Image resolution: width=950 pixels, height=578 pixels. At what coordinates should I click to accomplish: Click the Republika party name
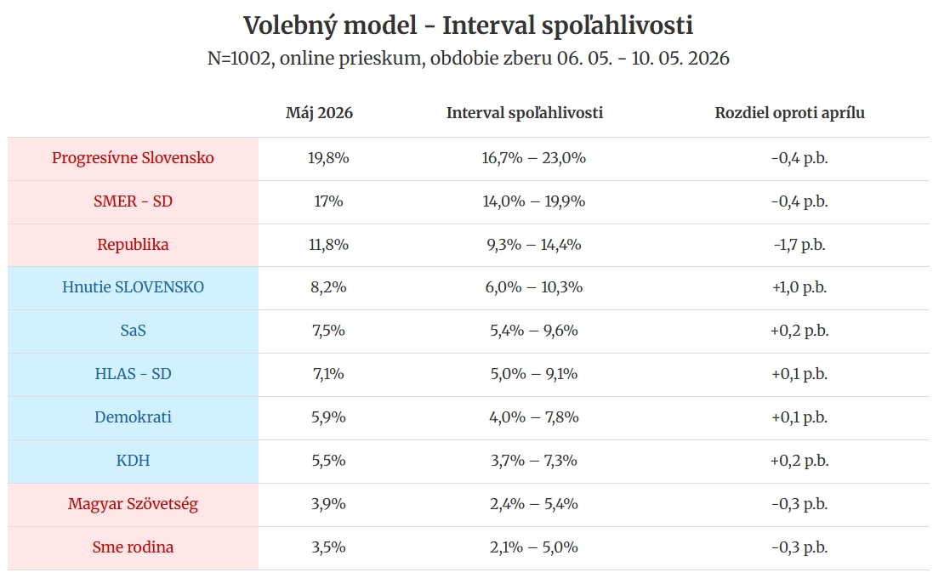coord(133,245)
